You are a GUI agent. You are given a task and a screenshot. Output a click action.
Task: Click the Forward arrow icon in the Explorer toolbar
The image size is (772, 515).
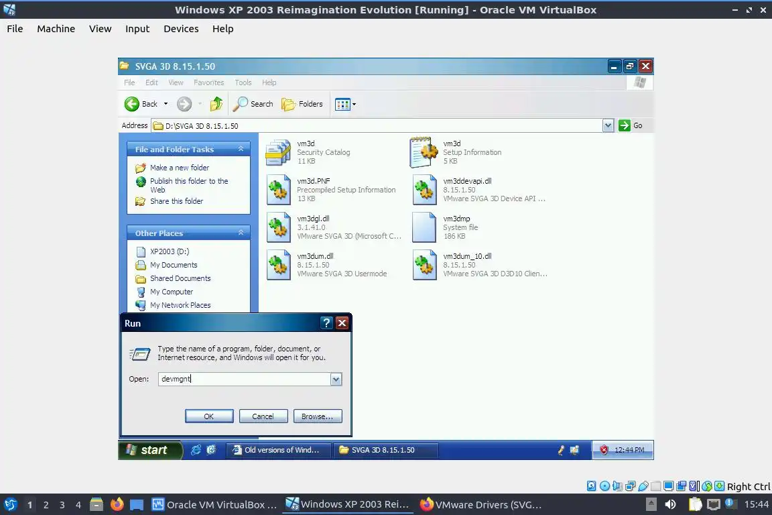(184, 104)
